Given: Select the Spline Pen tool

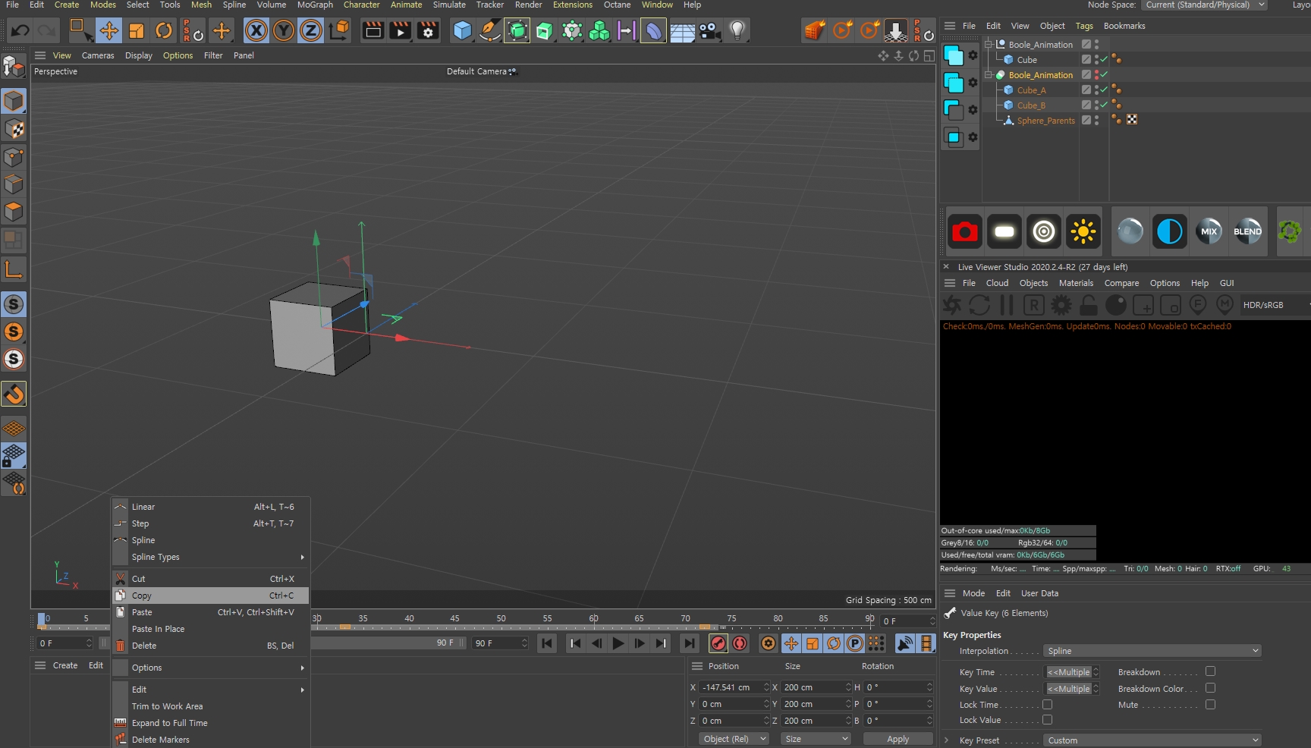Looking at the screenshot, I should tap(490, 31).
